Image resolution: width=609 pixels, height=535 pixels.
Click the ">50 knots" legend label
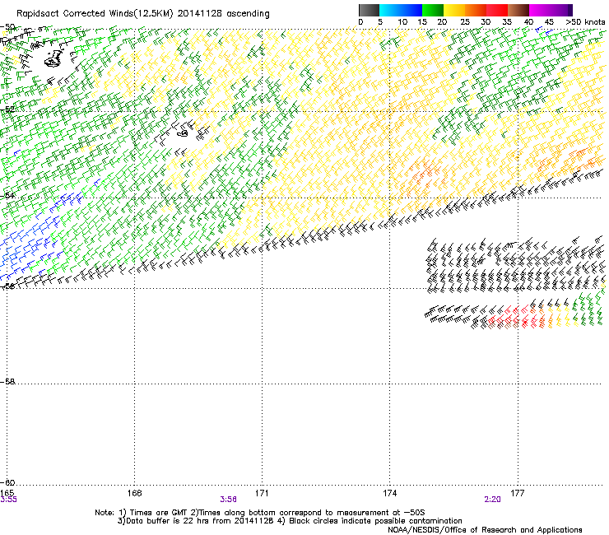pyautogui.click(x=585, y=22)
